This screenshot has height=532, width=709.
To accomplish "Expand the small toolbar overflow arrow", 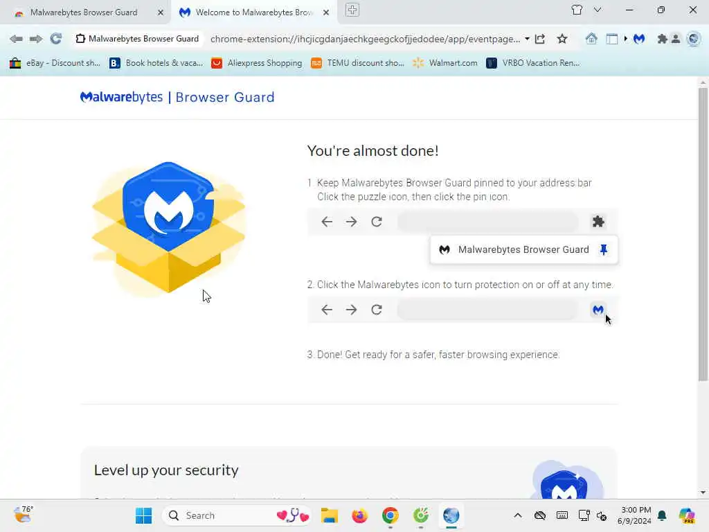I will [x=626, y=39].
